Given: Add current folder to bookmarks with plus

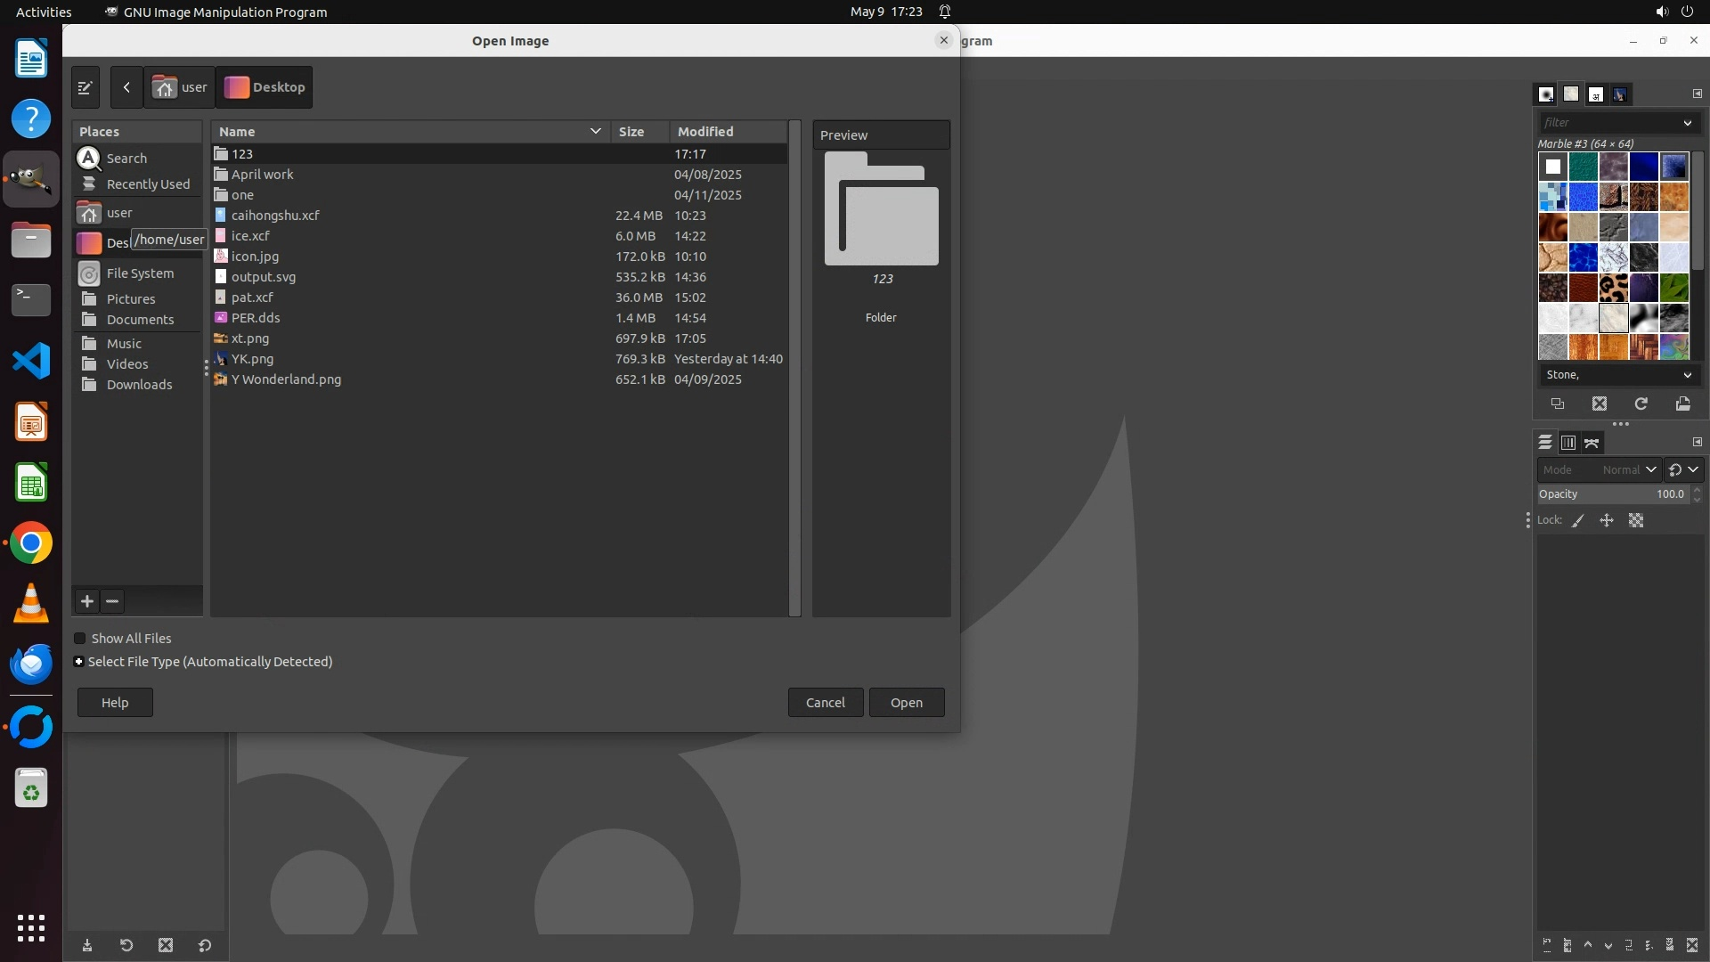Looking at the screenshot, I should pos(87,601).
